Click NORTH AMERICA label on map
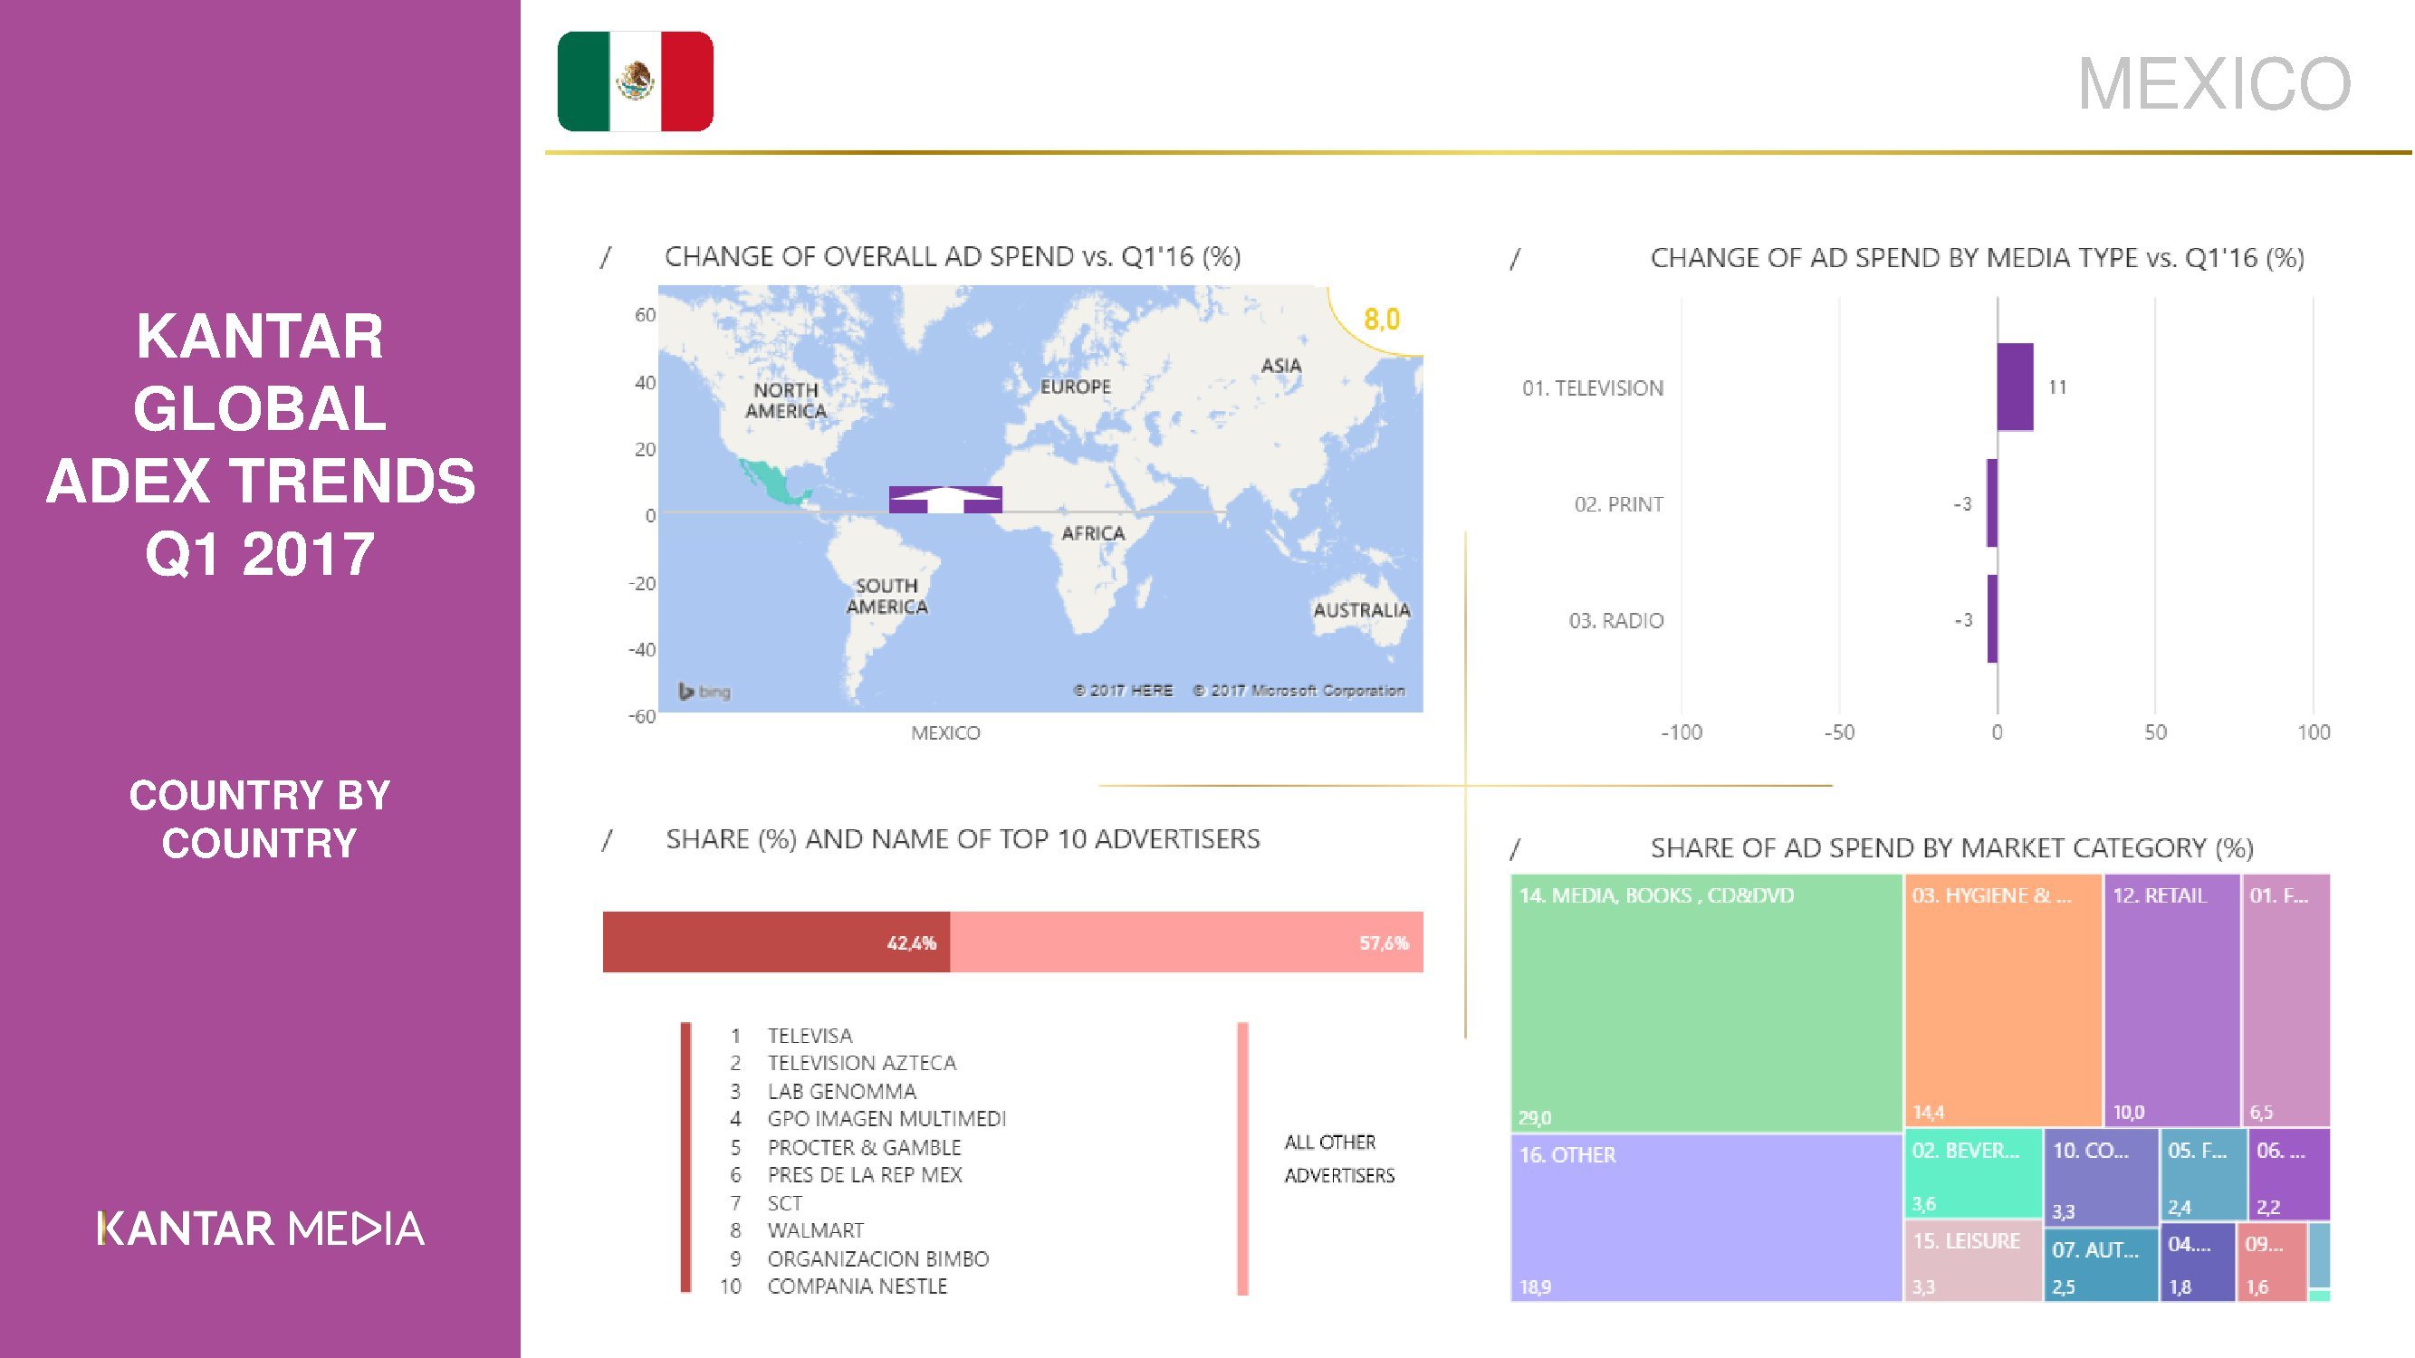2415x1358 pixels. [786, 400]
